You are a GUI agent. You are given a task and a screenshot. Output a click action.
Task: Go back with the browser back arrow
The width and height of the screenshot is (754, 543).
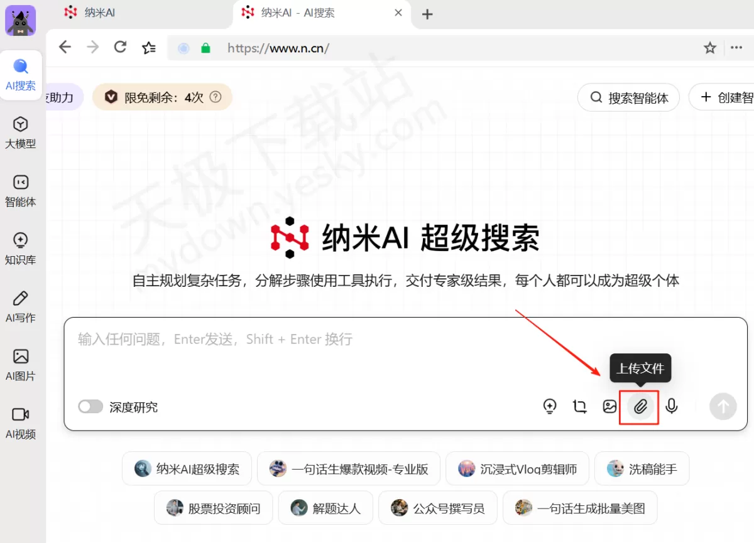coord(65,47)
